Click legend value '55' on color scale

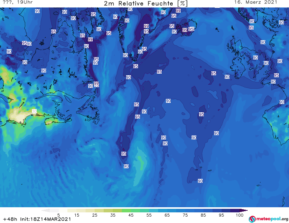[149, 215]
